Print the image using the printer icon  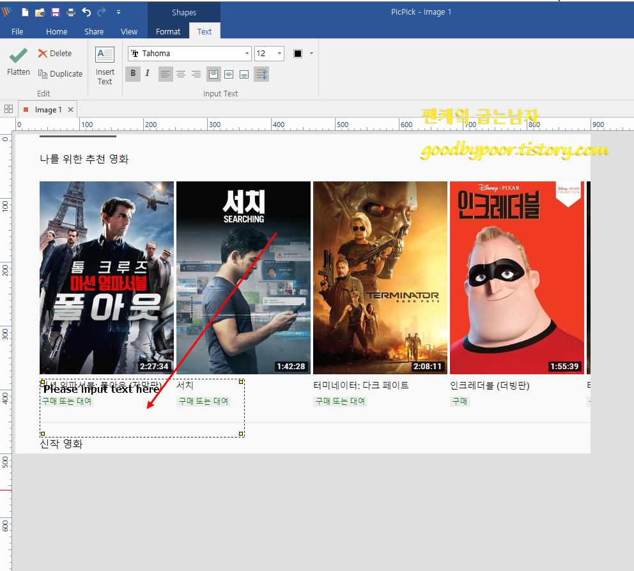click(71, 12)
